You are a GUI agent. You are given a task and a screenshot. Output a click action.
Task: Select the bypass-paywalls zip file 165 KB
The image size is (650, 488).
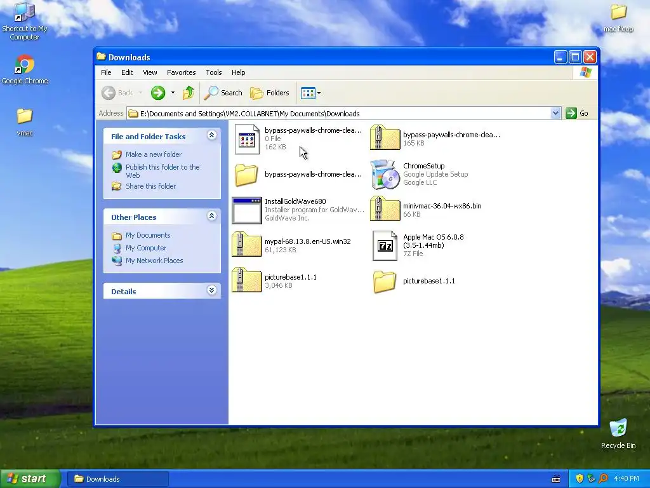pos(385,138)
